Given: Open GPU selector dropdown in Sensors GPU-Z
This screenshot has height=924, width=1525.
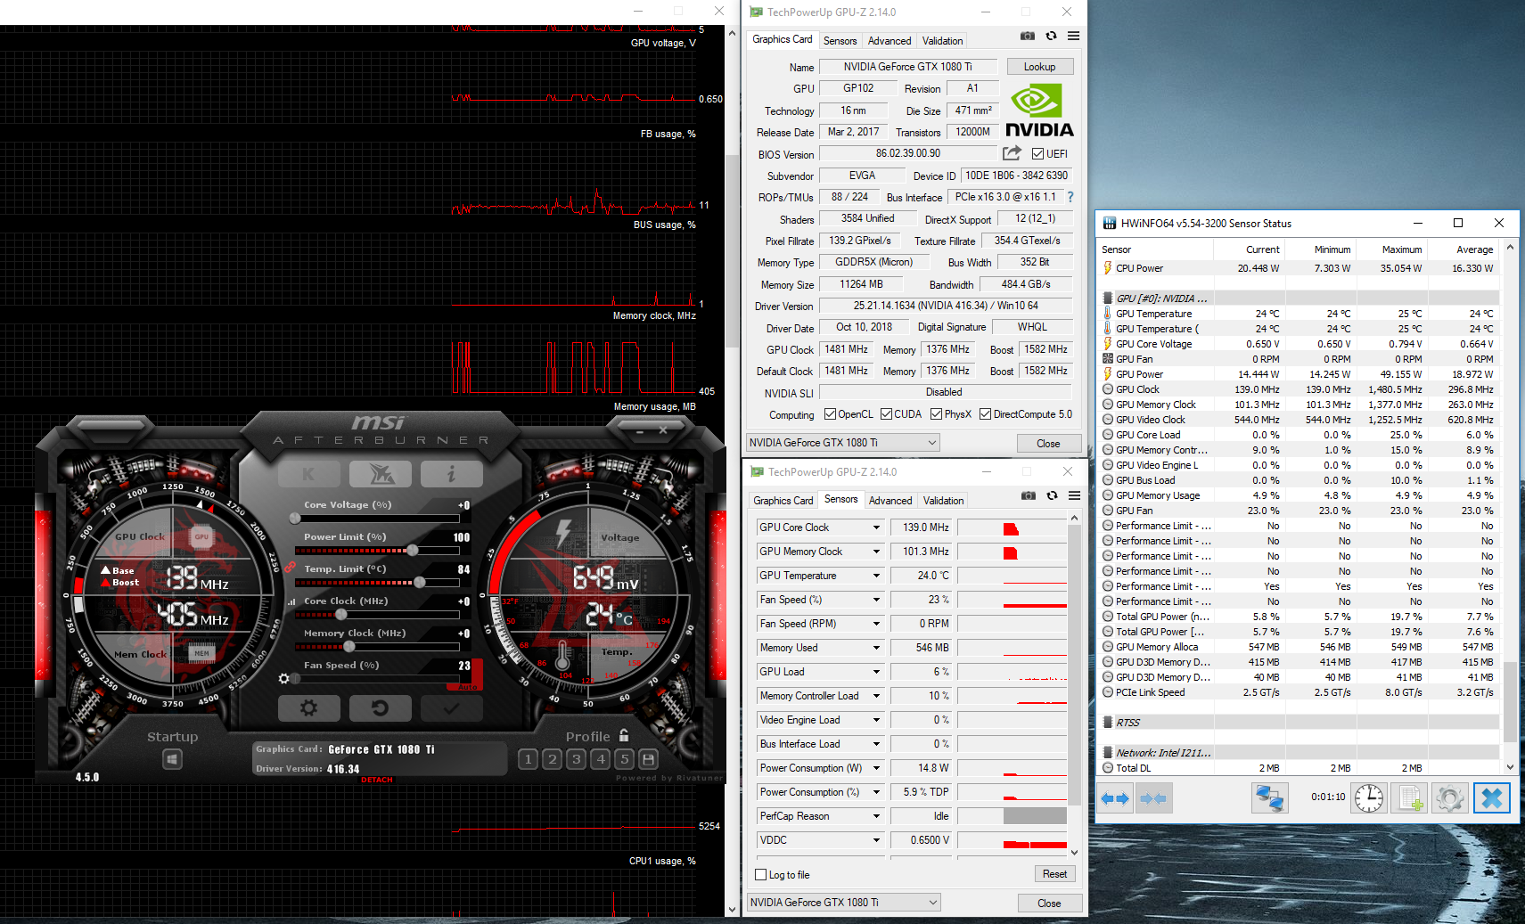Looking at the screenshot, I should (x=844, y=903).
